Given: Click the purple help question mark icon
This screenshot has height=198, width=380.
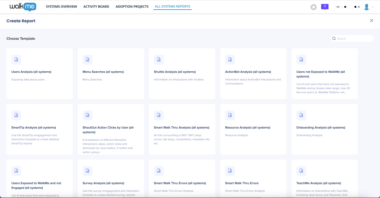Looking at the screenshot, I should pyautogui.click(x=325, y=7).
